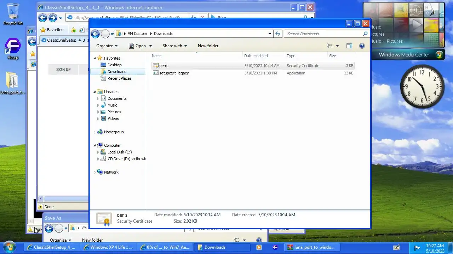Open luna_port_to_windo... taskbar item

pos(311,247)
